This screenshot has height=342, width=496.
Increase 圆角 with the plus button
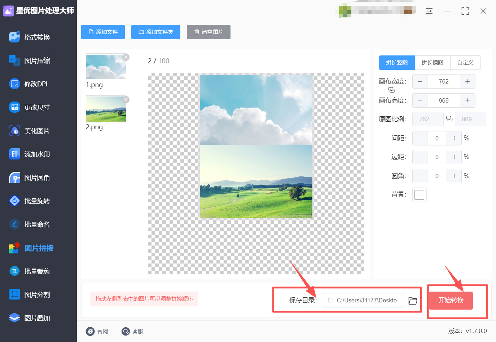454,176
